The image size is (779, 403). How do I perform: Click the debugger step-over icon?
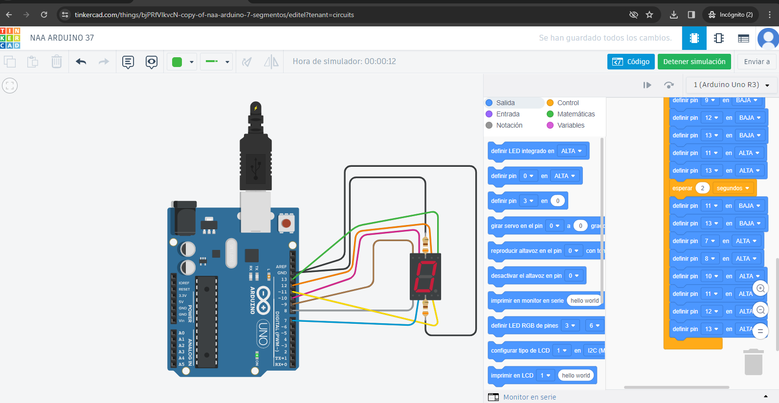669,85
